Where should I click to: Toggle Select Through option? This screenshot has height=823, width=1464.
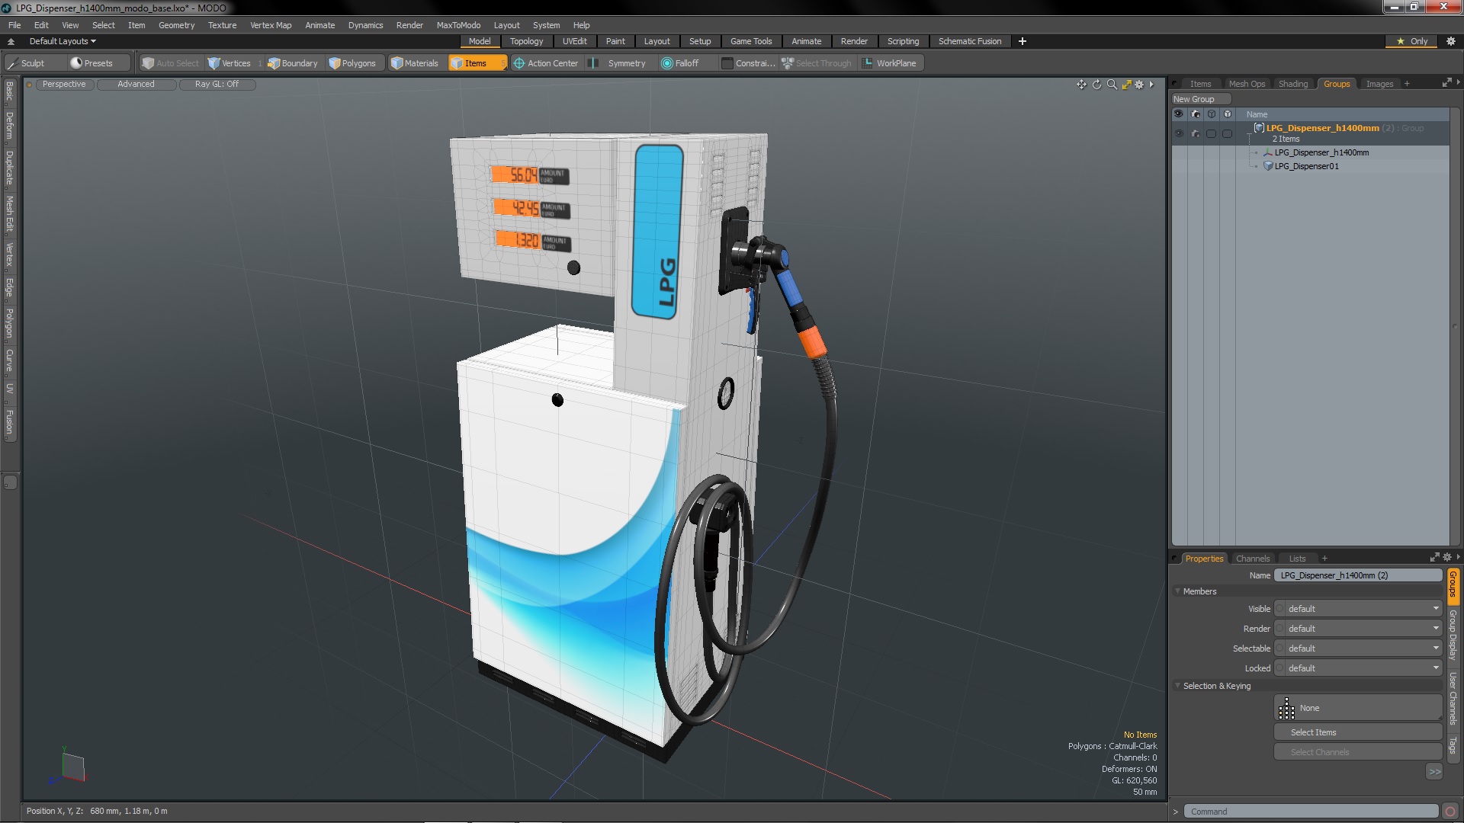tap(817, 63)
